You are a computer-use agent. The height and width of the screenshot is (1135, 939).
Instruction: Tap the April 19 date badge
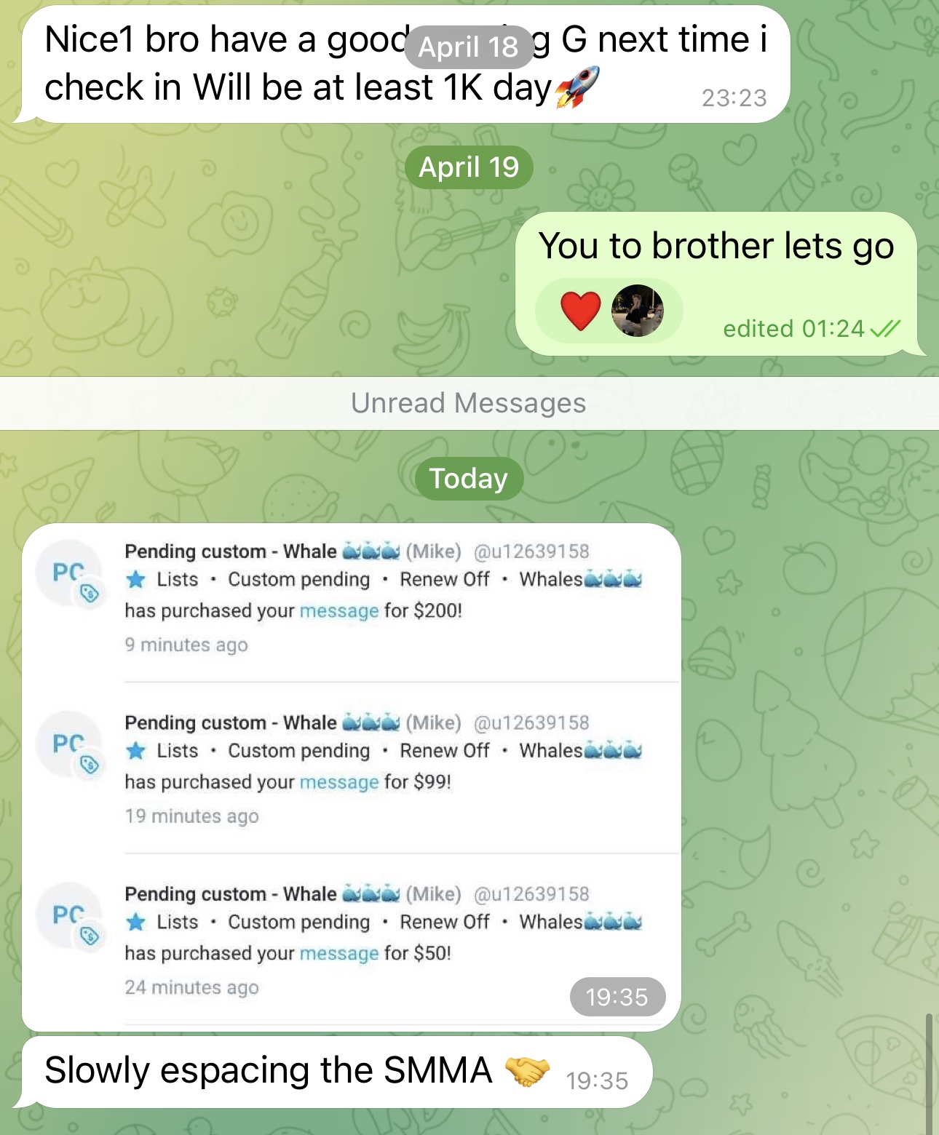click(x=469, y=167)
